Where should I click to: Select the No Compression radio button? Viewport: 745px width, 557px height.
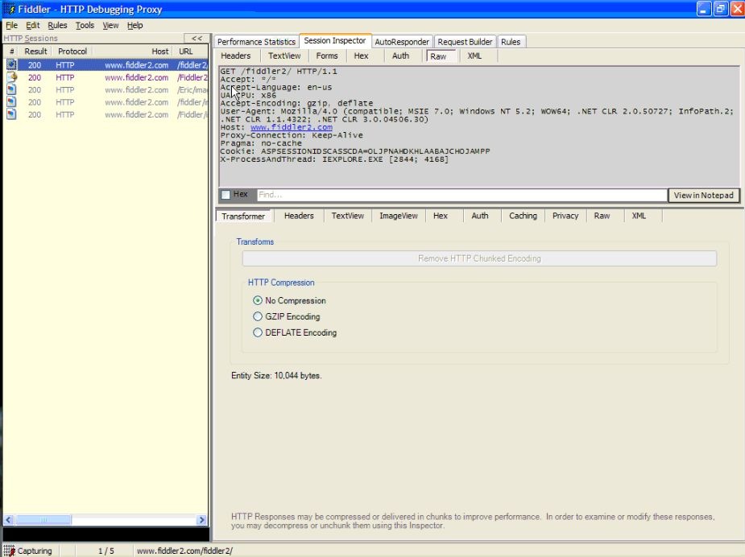[x=258, y=300]
